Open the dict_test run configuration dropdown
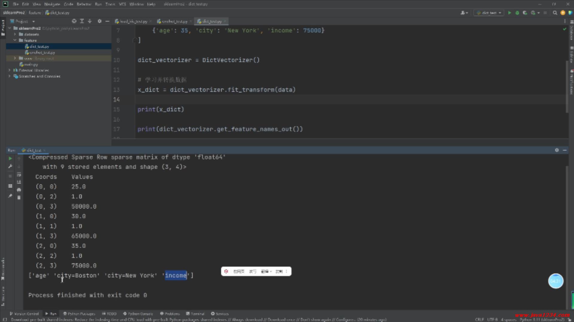Viewport: 574px width, 322px height. pyautogui.click(x=489, y=13)
